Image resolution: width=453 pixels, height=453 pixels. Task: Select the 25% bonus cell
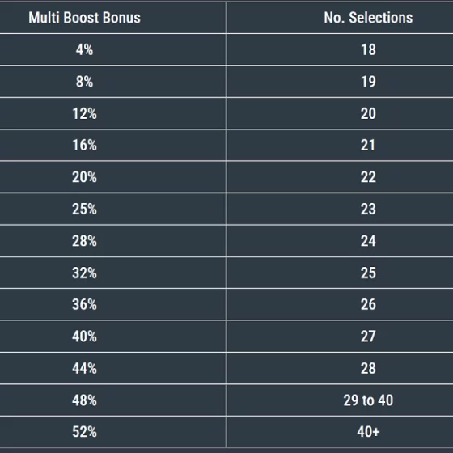(84, 209)
